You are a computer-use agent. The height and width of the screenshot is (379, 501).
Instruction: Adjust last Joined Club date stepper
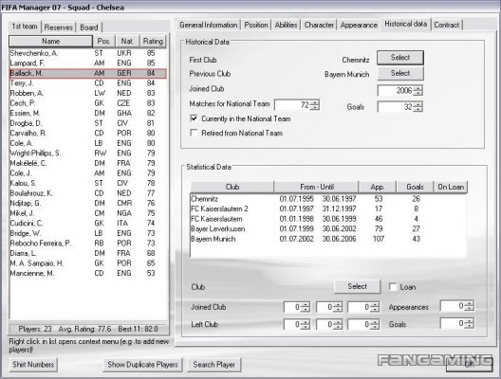[375, 307]
